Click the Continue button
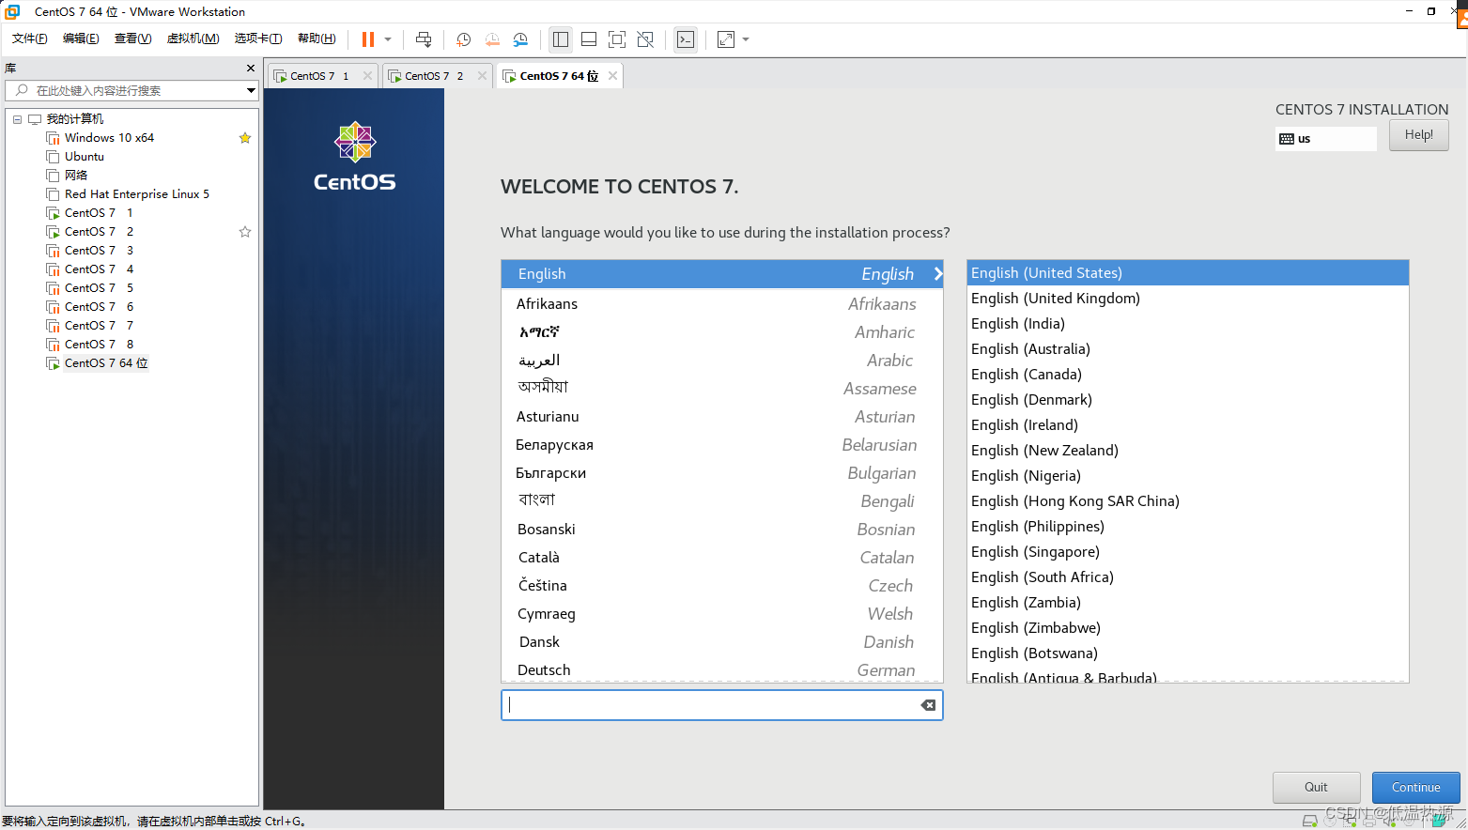This screenshot has height=830, width=1468. [x=1415, y=787]
